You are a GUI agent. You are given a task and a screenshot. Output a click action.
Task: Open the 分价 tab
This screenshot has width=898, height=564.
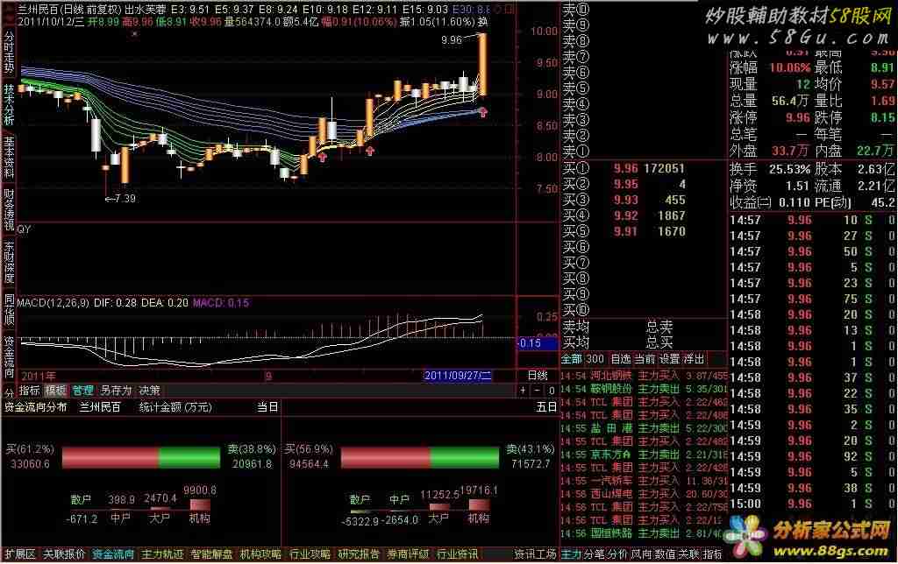(x=618, y=554)
